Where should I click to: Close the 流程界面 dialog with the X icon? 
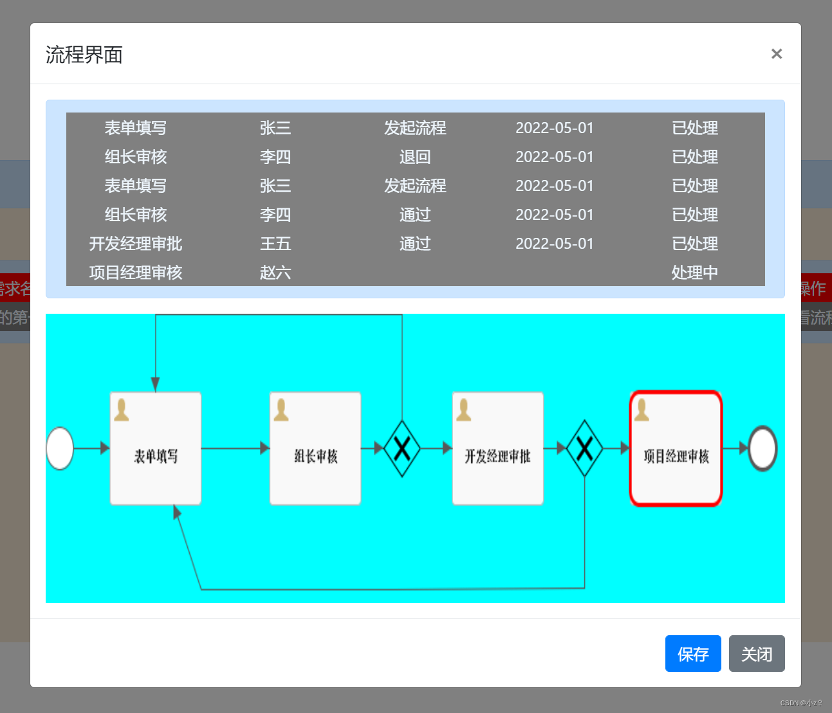click(x=776, y=54)
